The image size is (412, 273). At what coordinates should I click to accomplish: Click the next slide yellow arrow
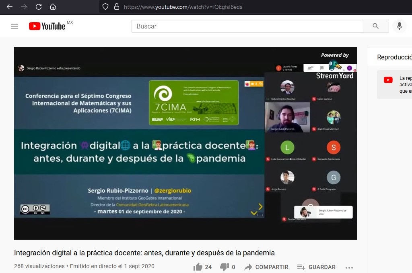click(x=260, y=207)
